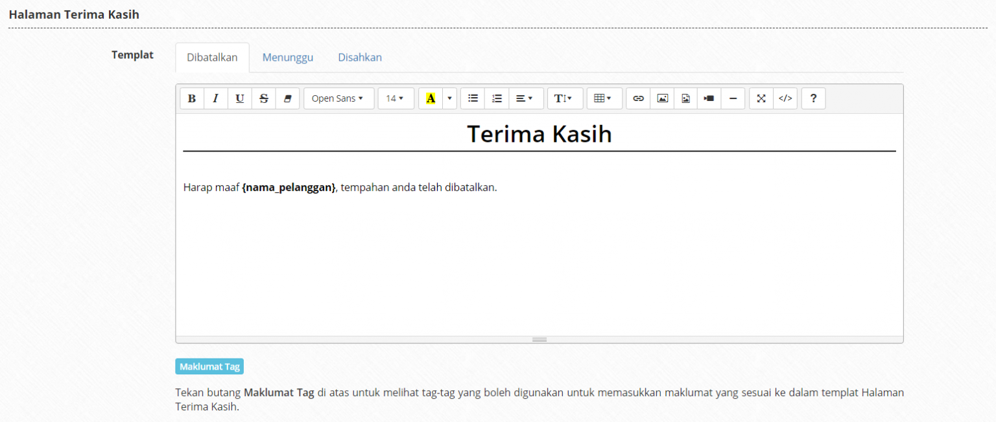The image size is (996, 422).
Task: Insert an unordered bullet list
Action: coord(473,98)
